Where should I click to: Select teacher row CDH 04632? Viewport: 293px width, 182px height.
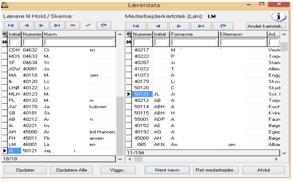tap(59, 50)
